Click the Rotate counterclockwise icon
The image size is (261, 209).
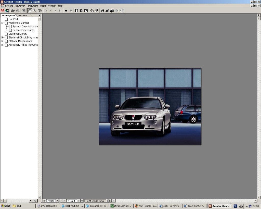[x=92, y=11]
